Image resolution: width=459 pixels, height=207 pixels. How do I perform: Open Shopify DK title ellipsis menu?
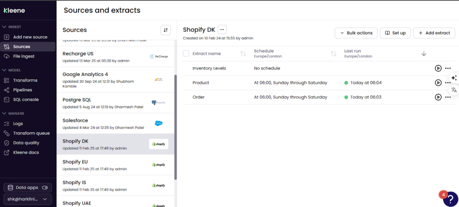222,30
